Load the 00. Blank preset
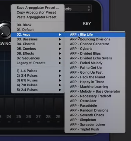Viewport: 131px width, 141px height. [38, 25]
